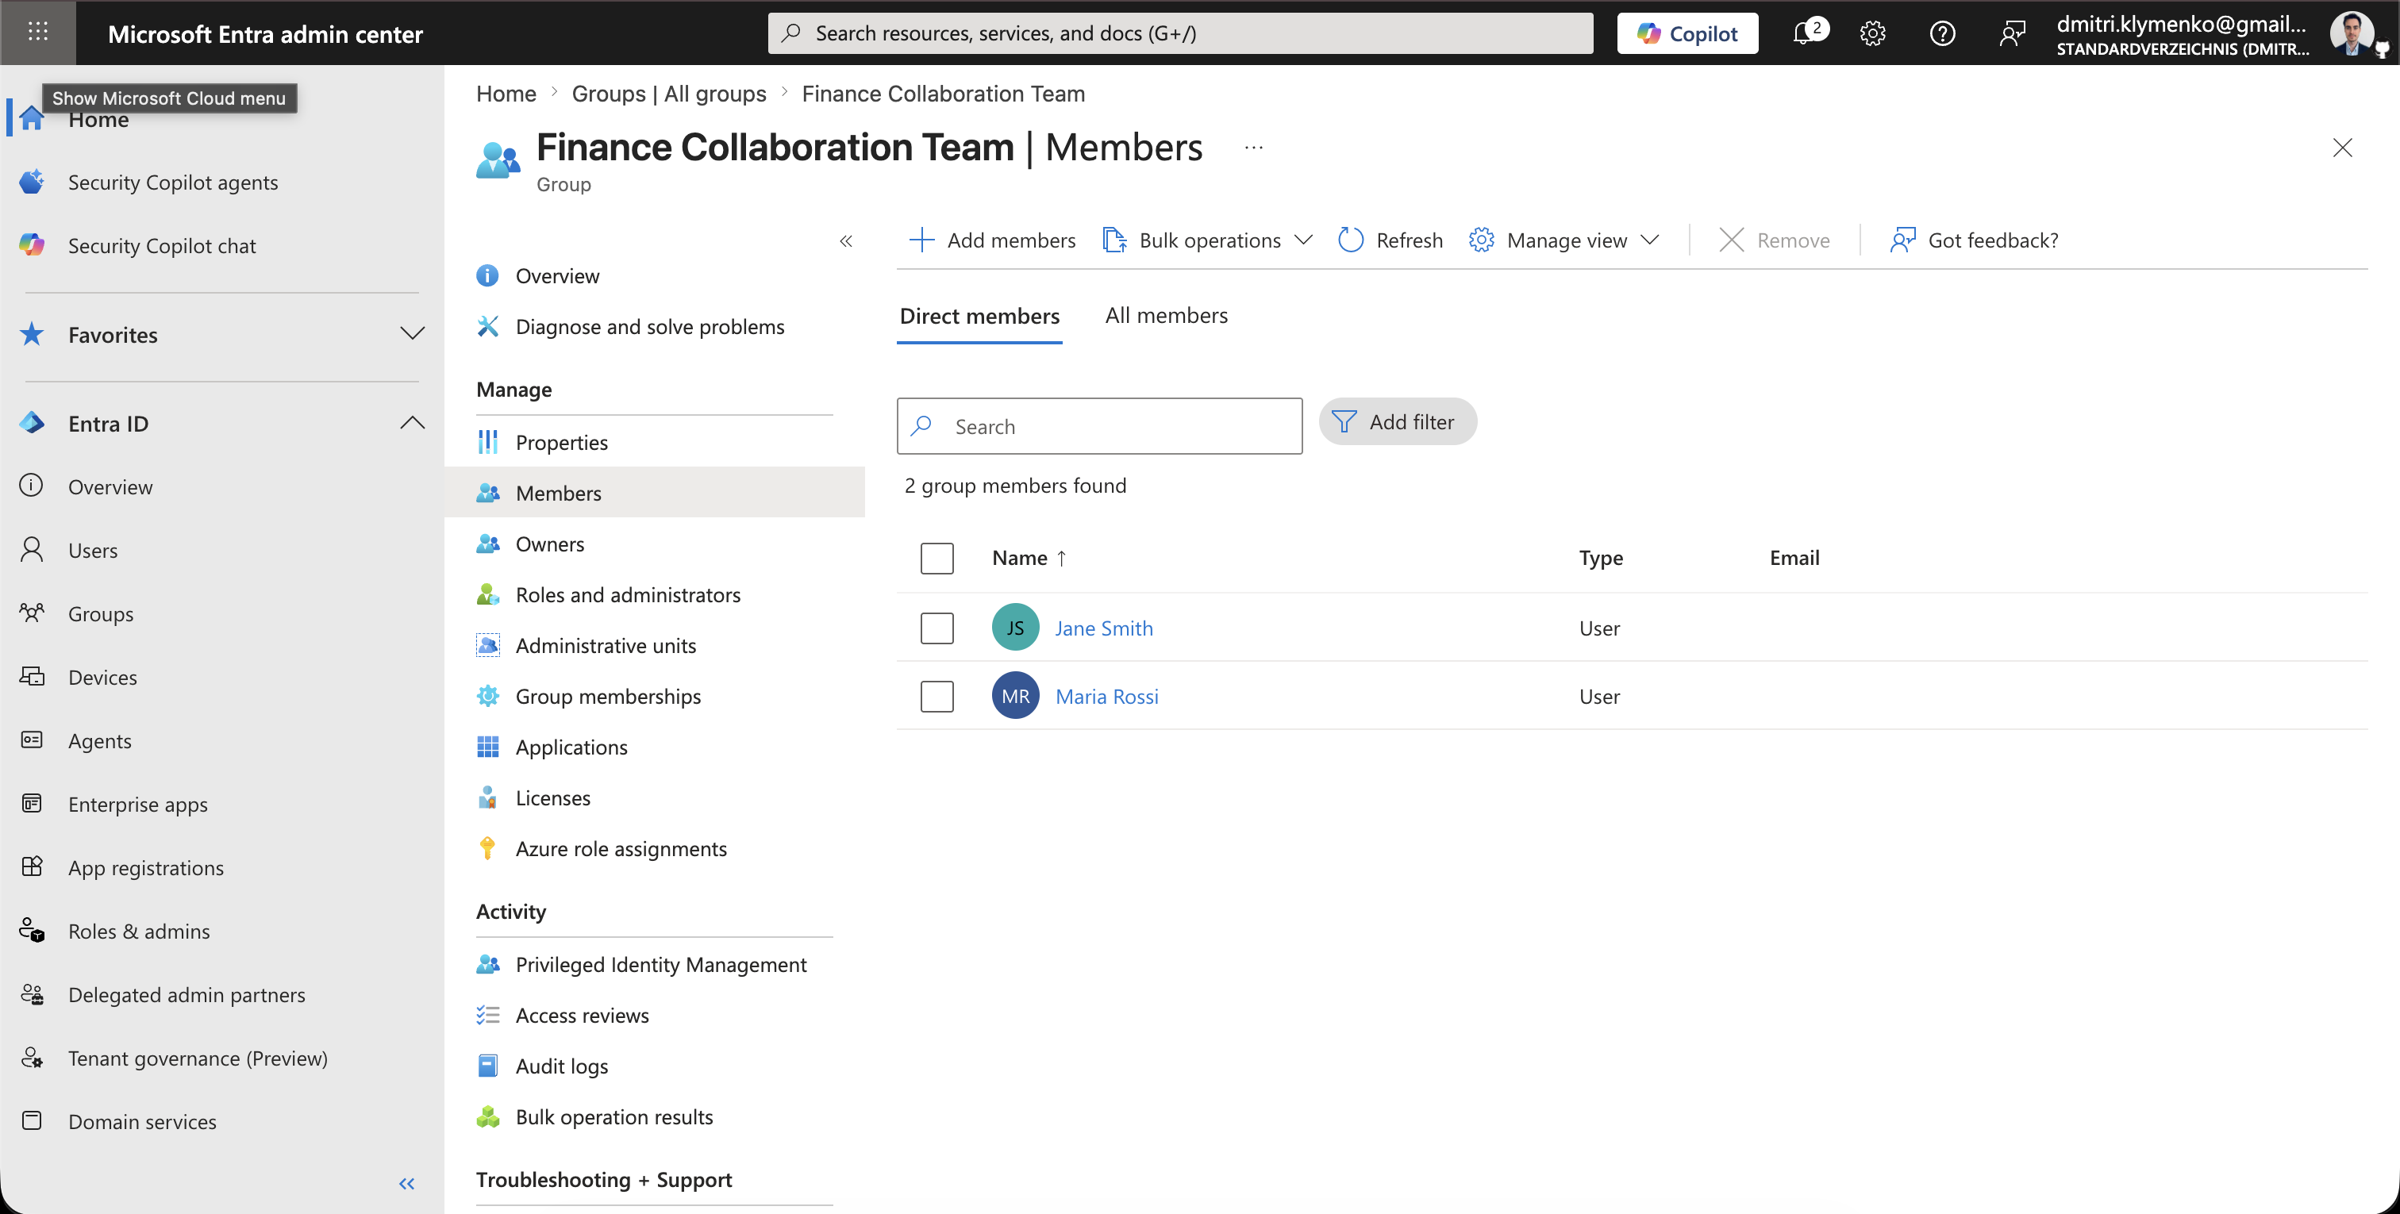Image resolution: width=2400 pixels, height=1214 pixels.
Task: Click Add members button
Action: pos(991,240)
